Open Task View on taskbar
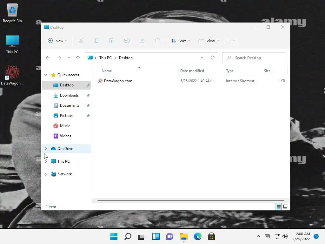Viewport: 325px width, 244px height. 142,236
